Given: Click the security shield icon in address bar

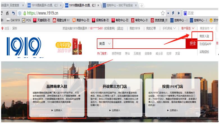Looking at the screenshot, I should [x=20, y=13].
